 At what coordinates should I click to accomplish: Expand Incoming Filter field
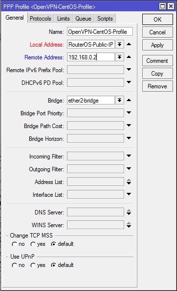pyautogui.click(x=129, y=156)
